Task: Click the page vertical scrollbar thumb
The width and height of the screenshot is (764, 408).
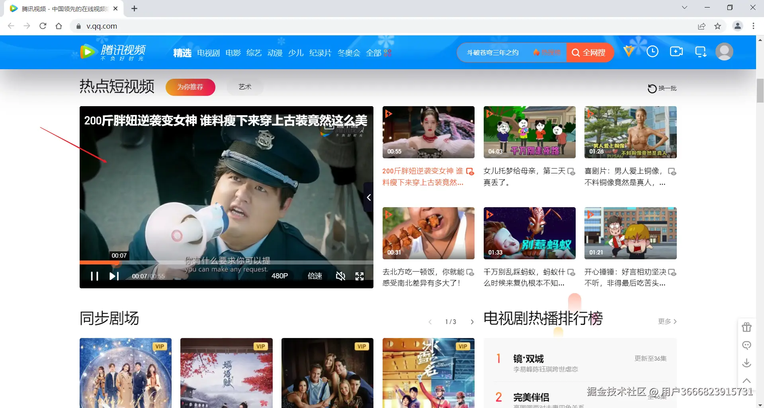Action: (760, 91)
